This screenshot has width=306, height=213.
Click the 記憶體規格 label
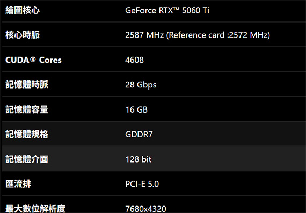click(27, 134)
